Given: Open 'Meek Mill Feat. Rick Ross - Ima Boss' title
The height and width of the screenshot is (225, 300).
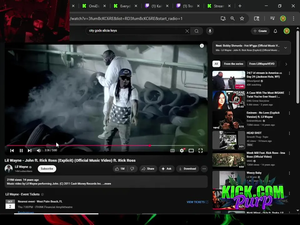Looking at the screenshot, I should (x=266, y=155).
